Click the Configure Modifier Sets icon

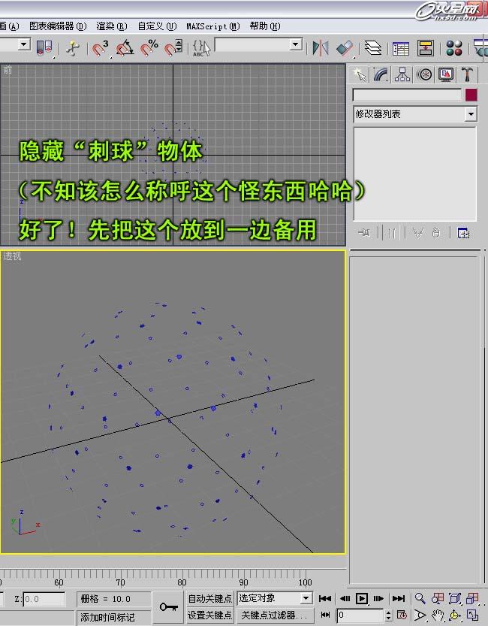(x=463, y=233)
